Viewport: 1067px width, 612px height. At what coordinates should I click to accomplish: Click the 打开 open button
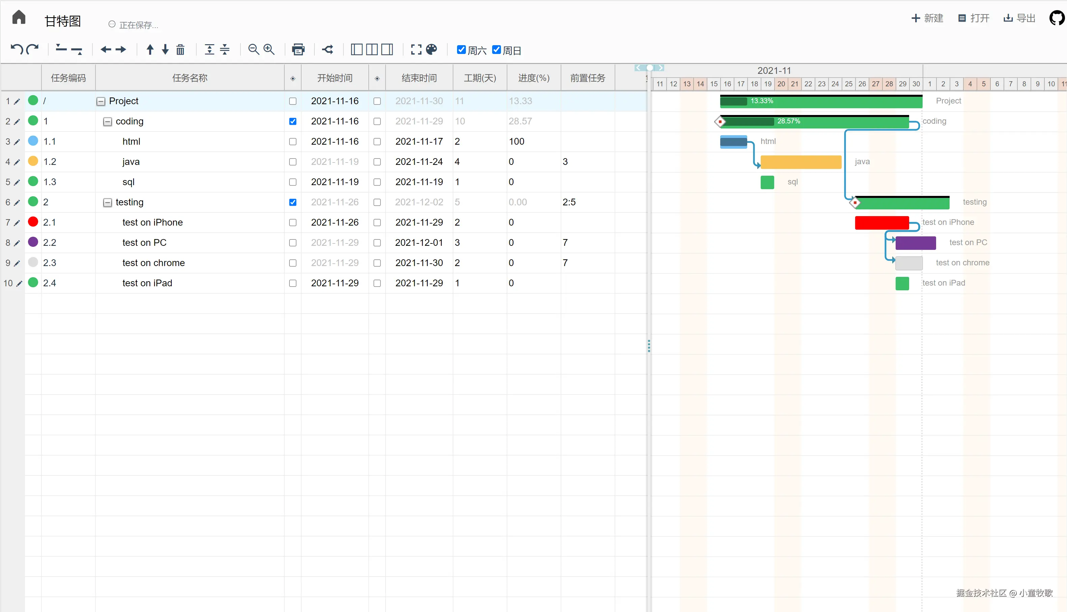tap(974, 18)
